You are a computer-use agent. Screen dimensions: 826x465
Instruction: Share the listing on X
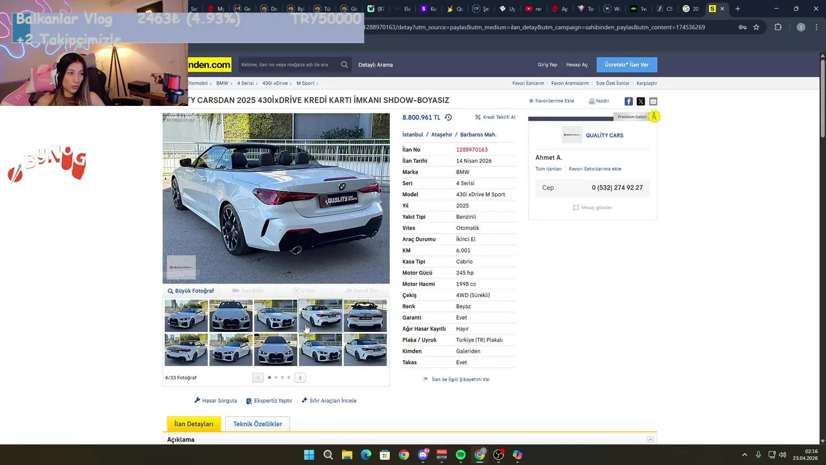[x=641, y=101]
